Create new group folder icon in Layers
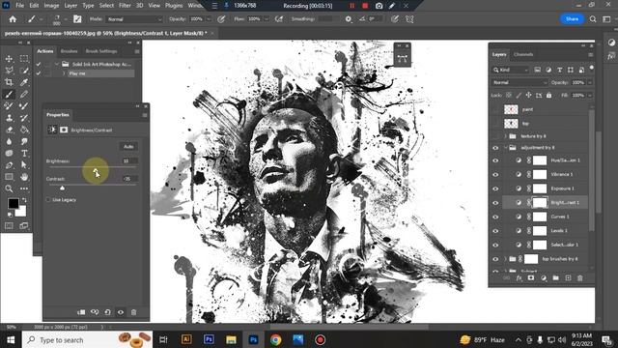The width and height of the screenshot is (618, 348). [x=556, y=278]
